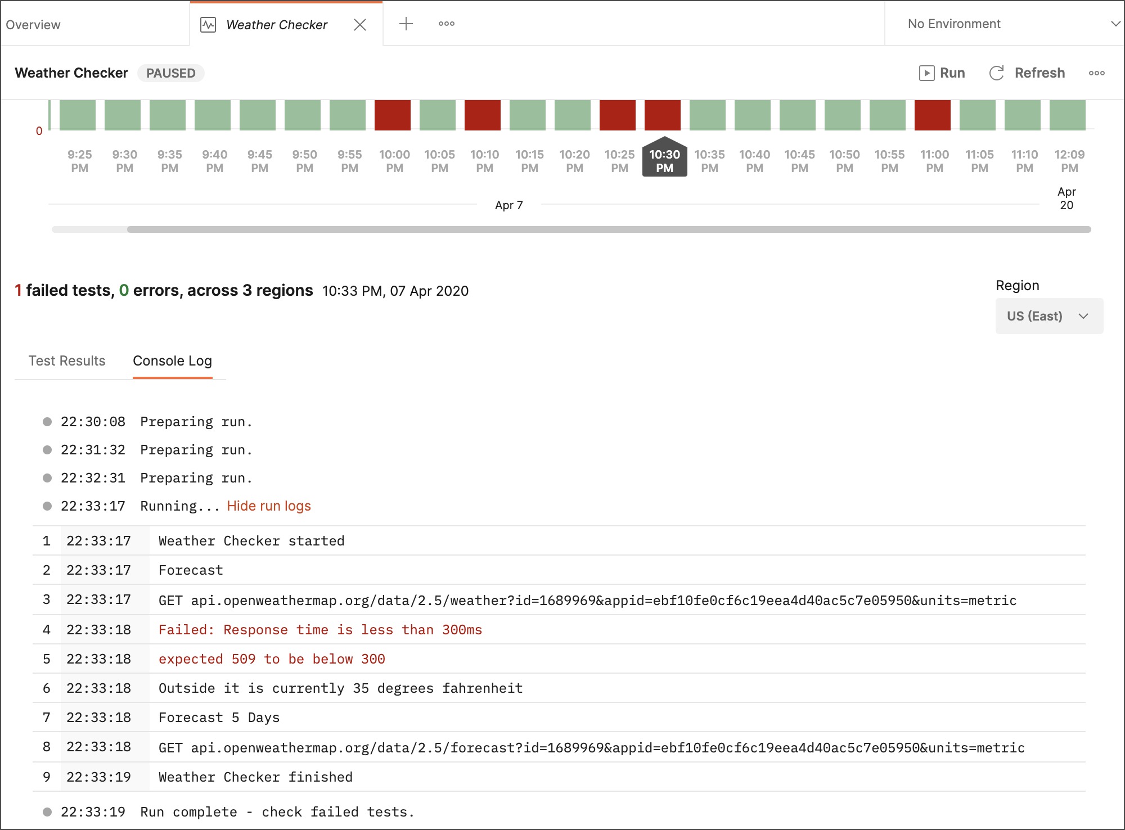This screenshot has height=830, width=1125.
Task: Open a new tab with the plus icon
Action: 406,24
